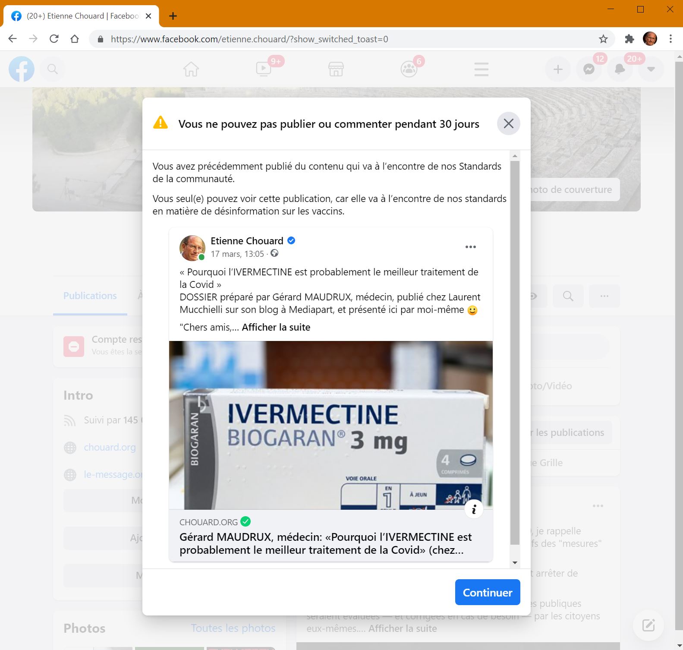Open the chouard.org link in Intro

pos(110,447)
